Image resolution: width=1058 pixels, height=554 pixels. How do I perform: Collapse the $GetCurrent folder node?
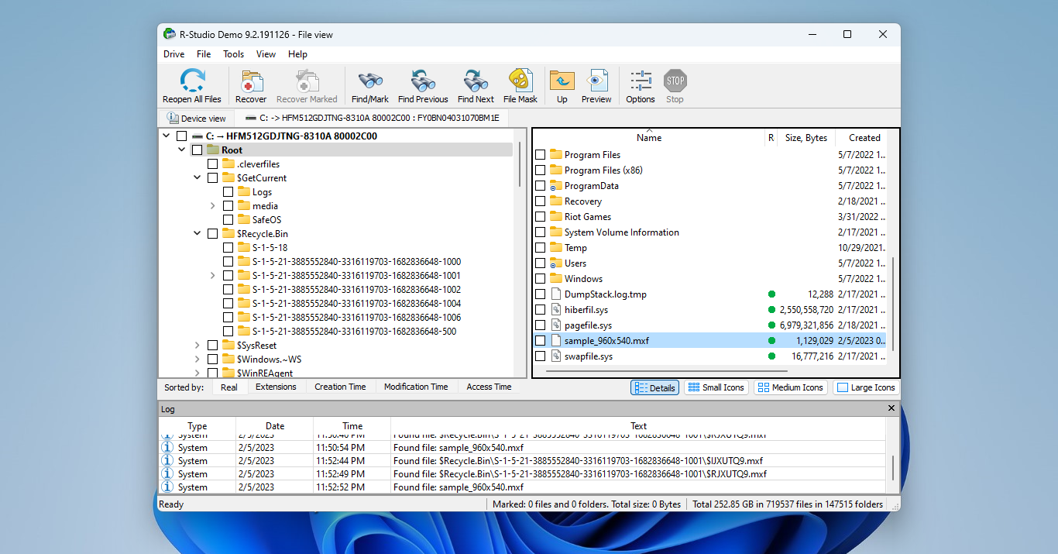click(197, 178)
